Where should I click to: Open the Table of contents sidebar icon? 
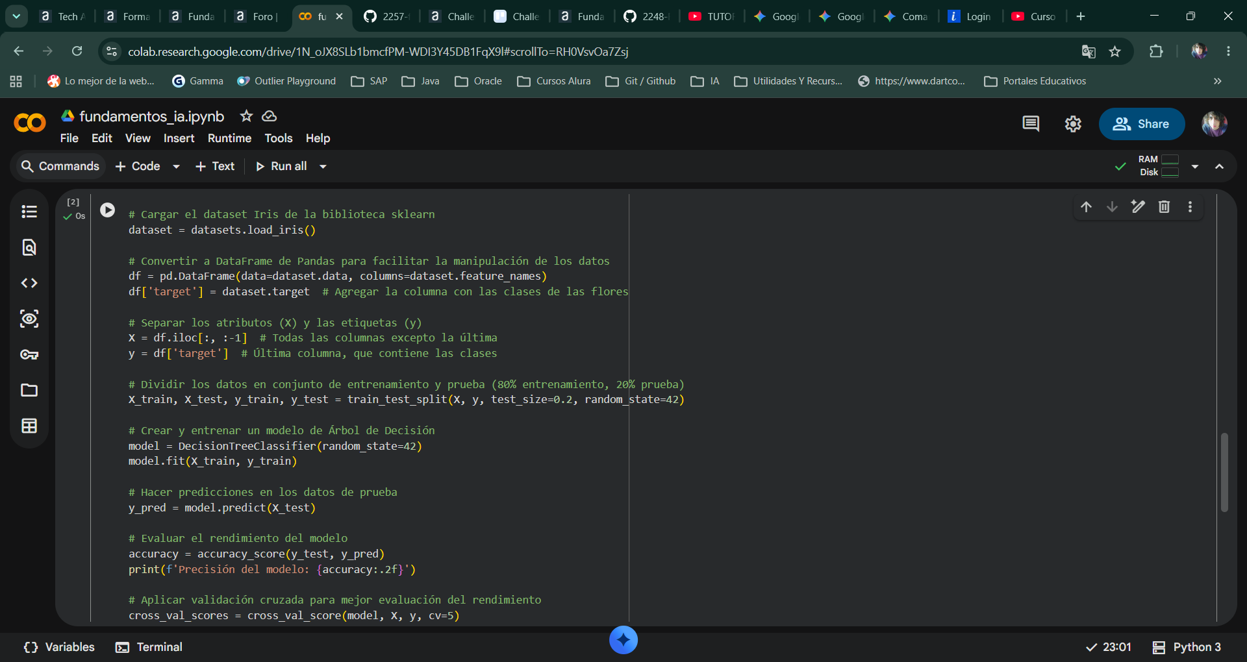[29, 212]
